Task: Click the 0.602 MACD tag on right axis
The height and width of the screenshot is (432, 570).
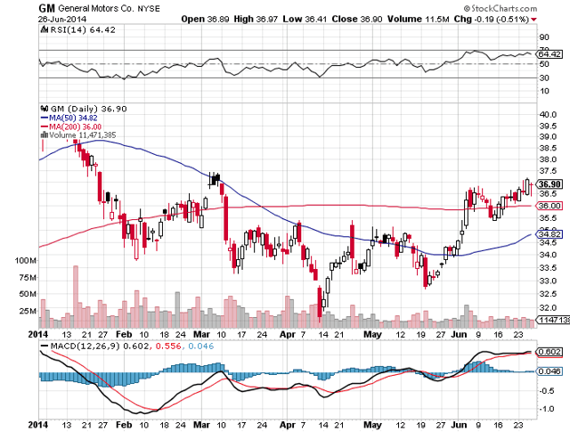Action: click(x=550, y=352)
